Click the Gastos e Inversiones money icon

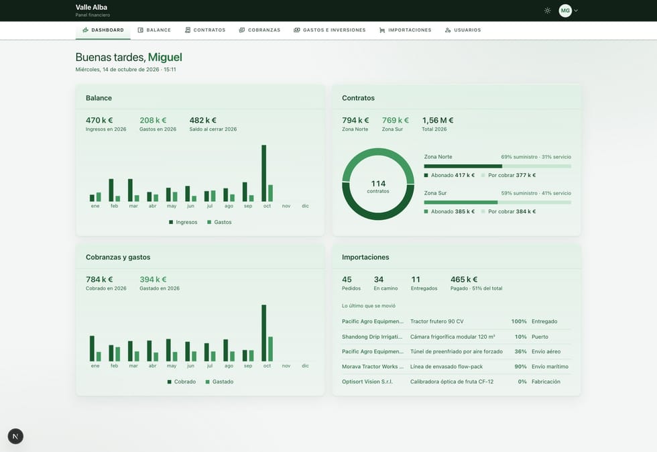tap(296, 30)
